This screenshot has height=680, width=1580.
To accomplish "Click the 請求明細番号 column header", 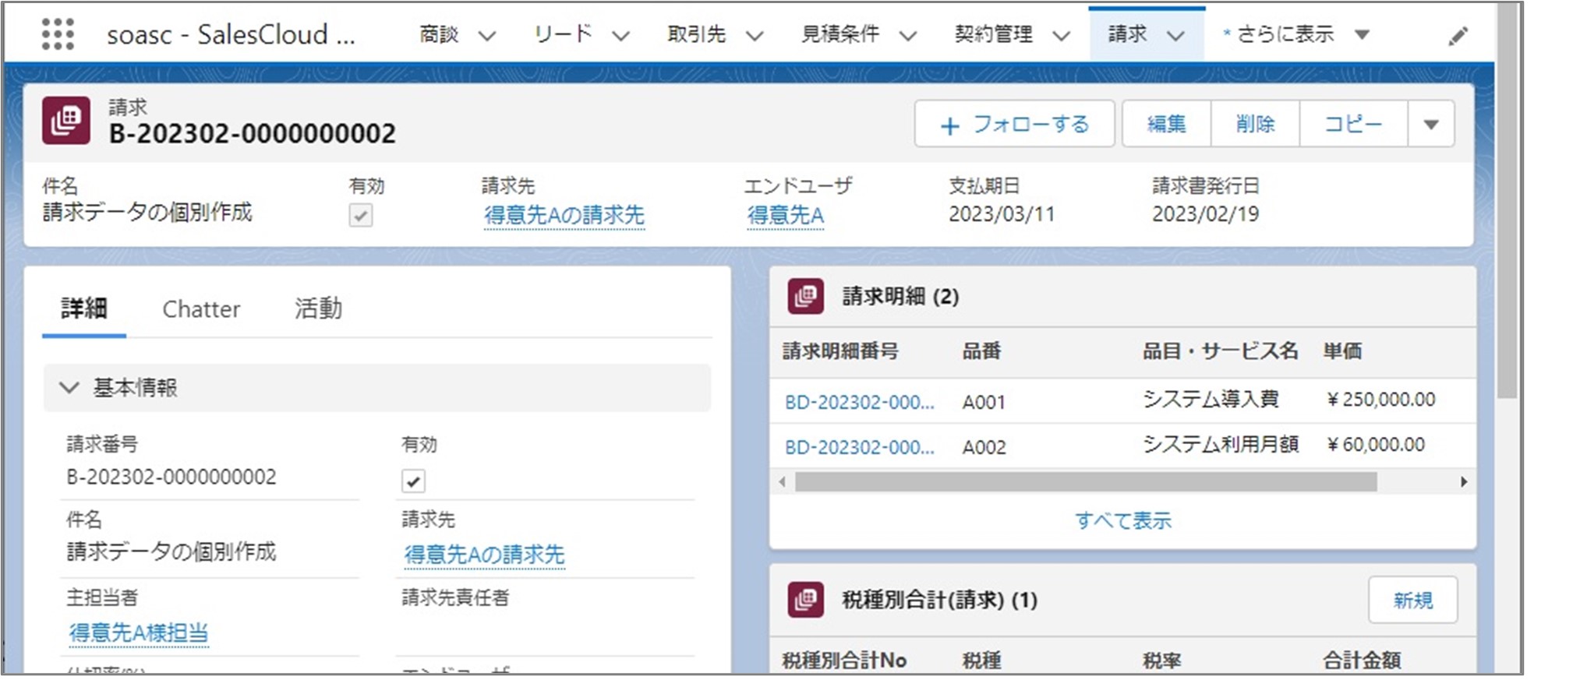I will point(840,351).
